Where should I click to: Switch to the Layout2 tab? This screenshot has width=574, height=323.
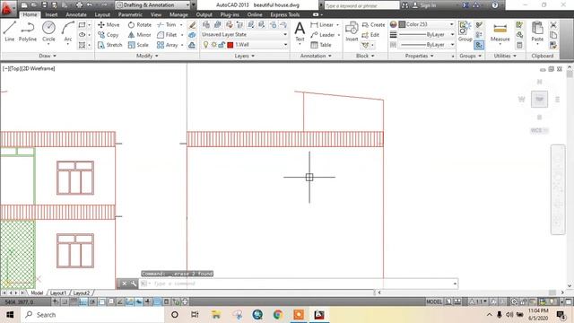point(82,293)
